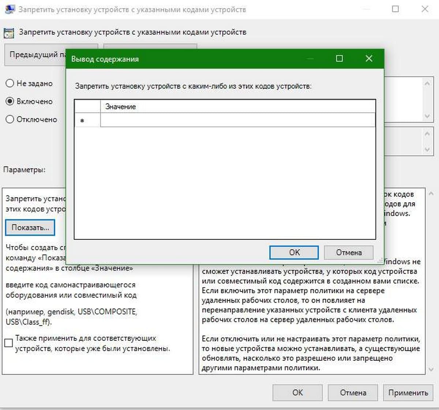Select the «Не задано» radio option
Screen dimensions: 439x410
[x=10, y=83]
